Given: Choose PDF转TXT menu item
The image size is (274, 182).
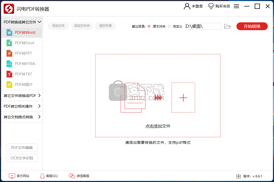Looking at the screenshot, I should 22,74.
